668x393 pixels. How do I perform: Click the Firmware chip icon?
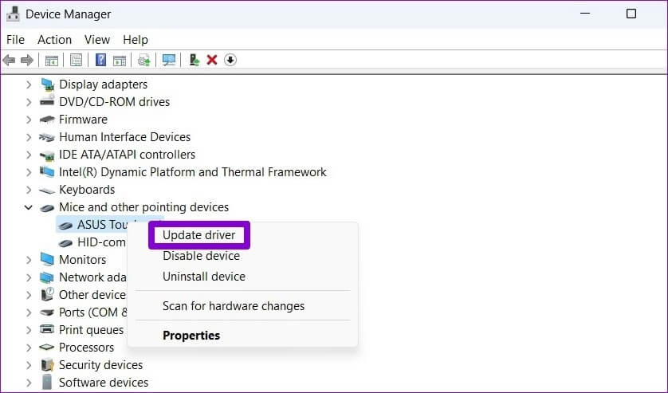click(47, 120)
